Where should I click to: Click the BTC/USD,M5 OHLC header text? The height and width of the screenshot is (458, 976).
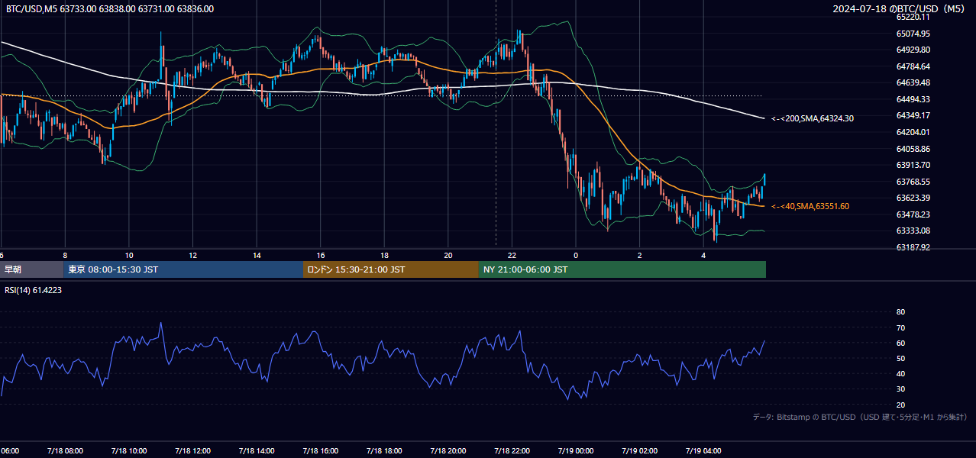110,9
